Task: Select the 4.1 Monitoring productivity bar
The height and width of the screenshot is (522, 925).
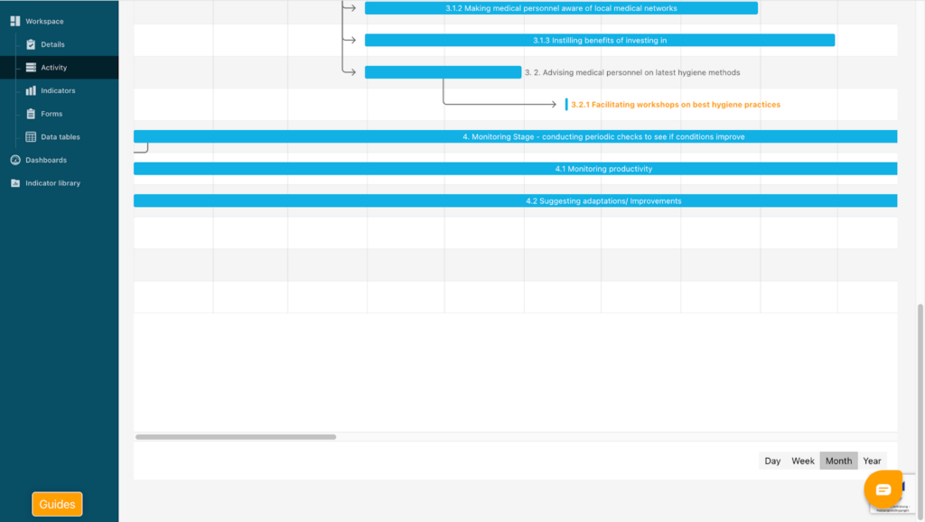Action: coord(515,169)
